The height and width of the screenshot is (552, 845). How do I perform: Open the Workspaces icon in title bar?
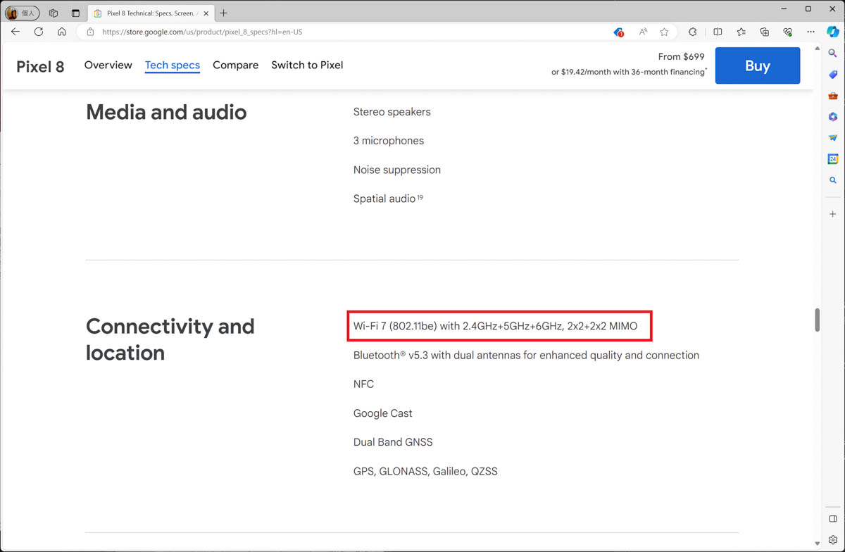(53, 13)
